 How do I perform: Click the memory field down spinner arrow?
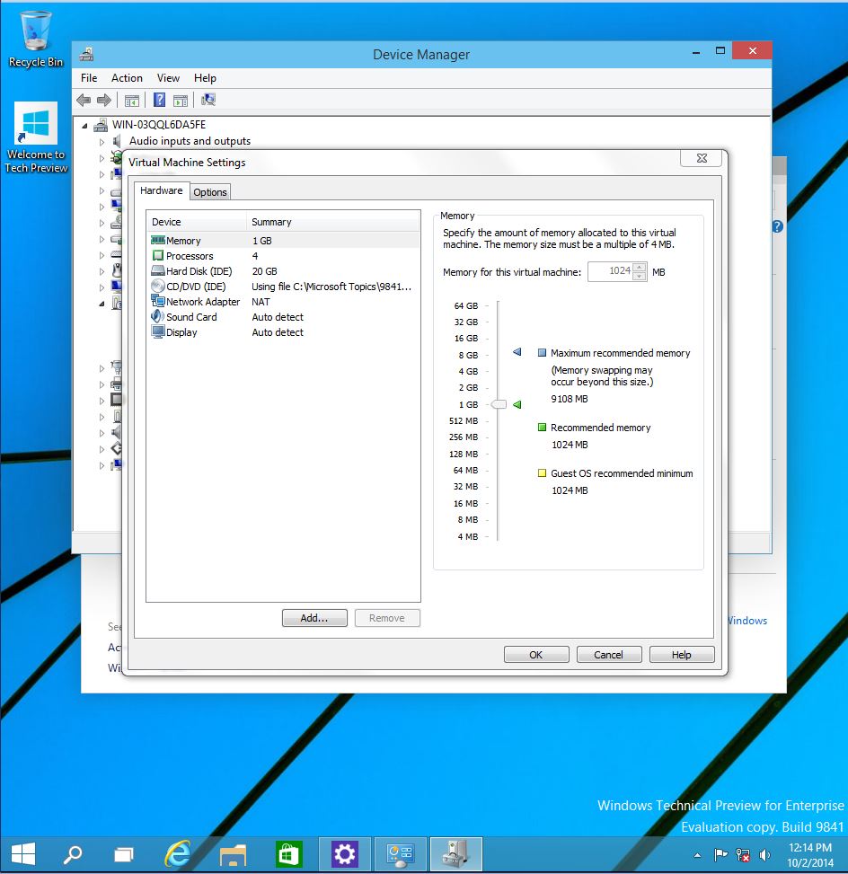(x=640, y=276)
